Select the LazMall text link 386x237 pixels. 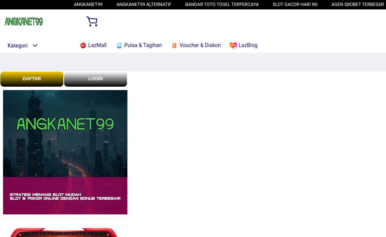click(x=97, y=45)
